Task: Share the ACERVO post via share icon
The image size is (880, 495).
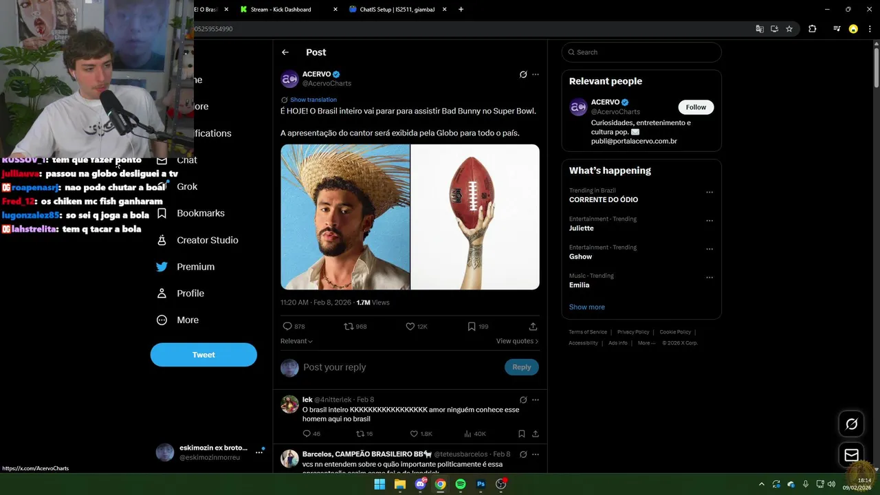Action: [x=533, y=327]
